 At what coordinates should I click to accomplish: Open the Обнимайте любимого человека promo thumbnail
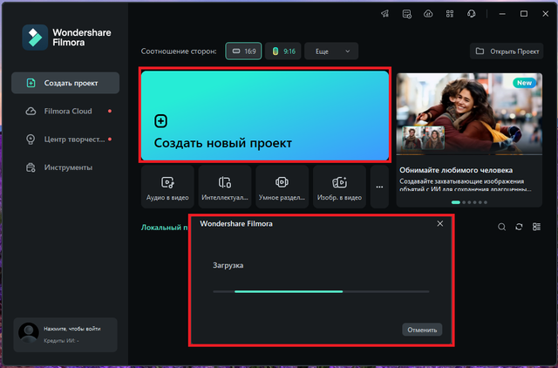point(469,114)
